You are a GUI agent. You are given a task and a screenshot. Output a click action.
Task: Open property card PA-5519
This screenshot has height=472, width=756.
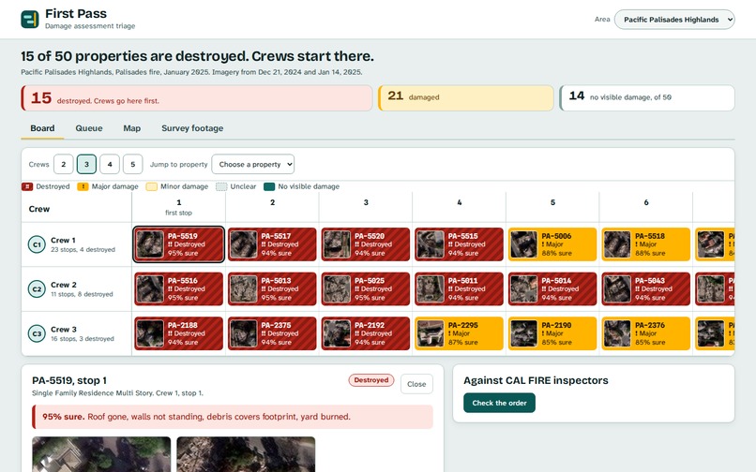[178, 244]
